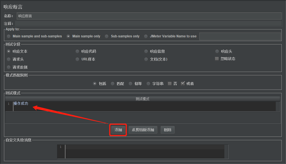Choose 文档(文本) test field
Image resolution: width=286 pixels, height=164 pixels.
(x=156, y=59)
